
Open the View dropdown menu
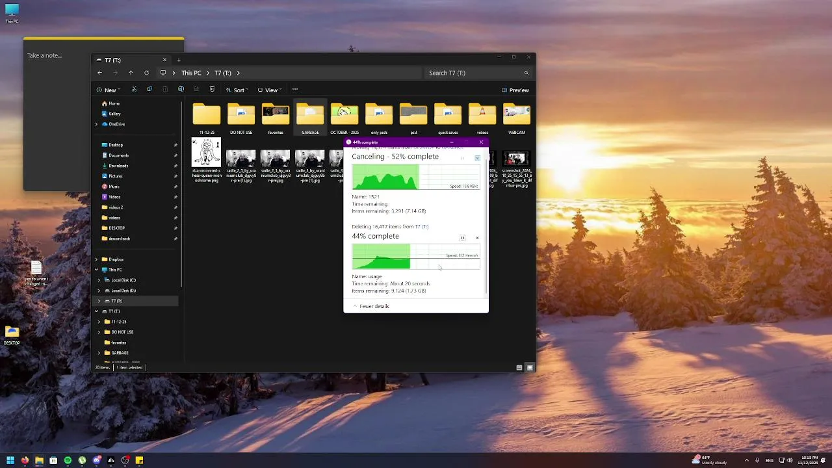[270, 90]
